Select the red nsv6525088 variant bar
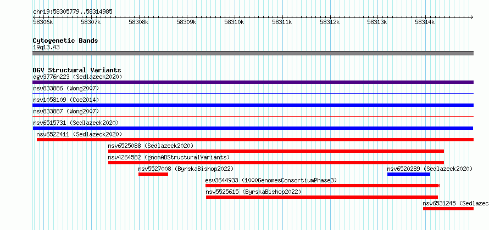The width and height of the screenshot is (489, 230). point(276,151)
